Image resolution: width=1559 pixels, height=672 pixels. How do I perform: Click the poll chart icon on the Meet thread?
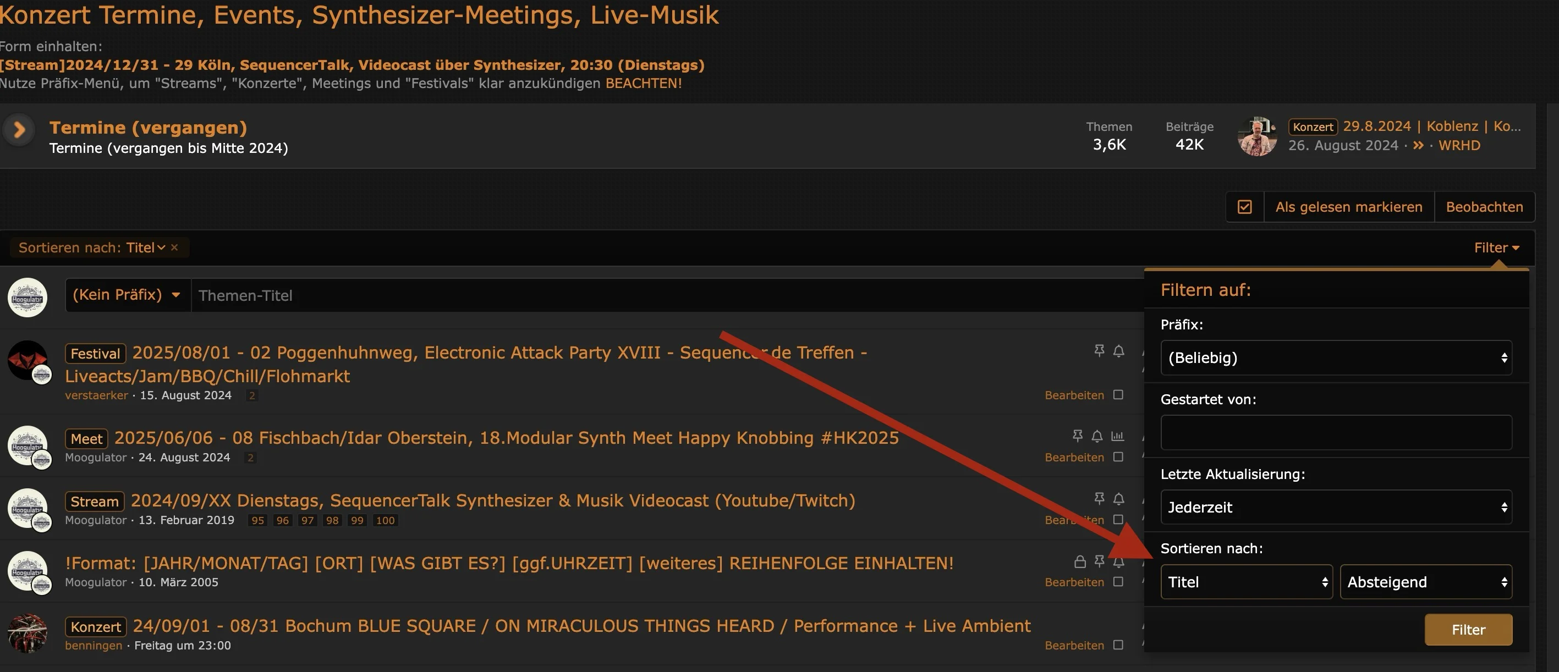(1117, 436)
